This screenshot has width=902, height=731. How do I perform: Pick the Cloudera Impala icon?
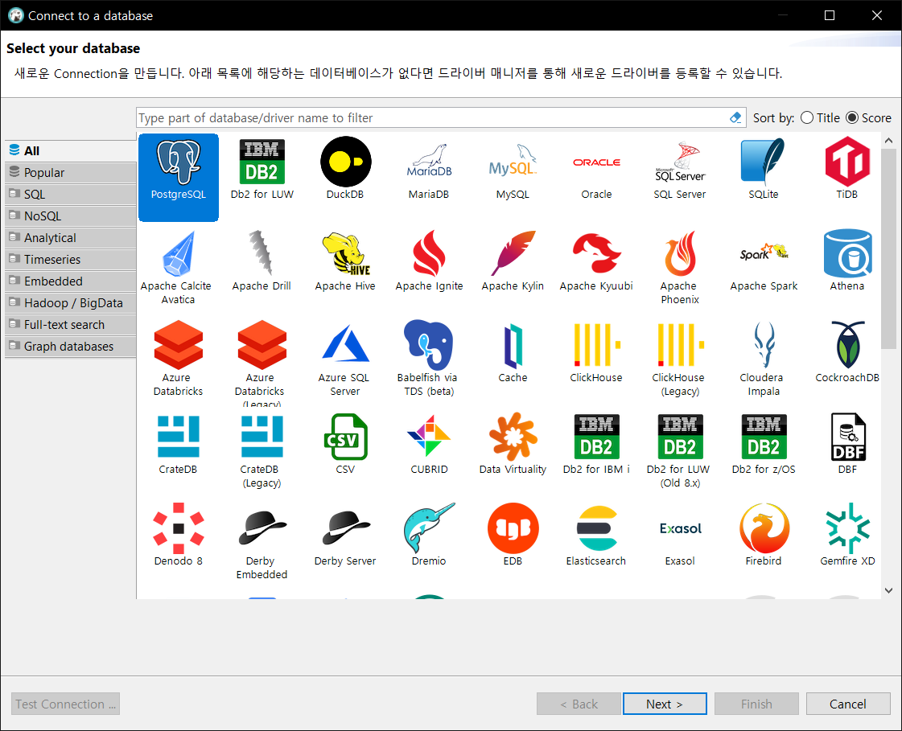(764, 345)
